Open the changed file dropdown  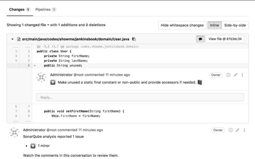pyautogui.click(x=48, y=25)
